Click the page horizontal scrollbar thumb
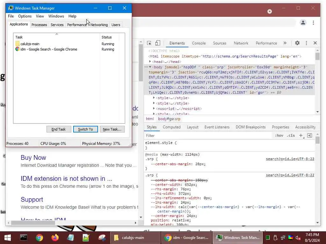The height and width of the screenshot is (244, 326). [x=33, y=223]
